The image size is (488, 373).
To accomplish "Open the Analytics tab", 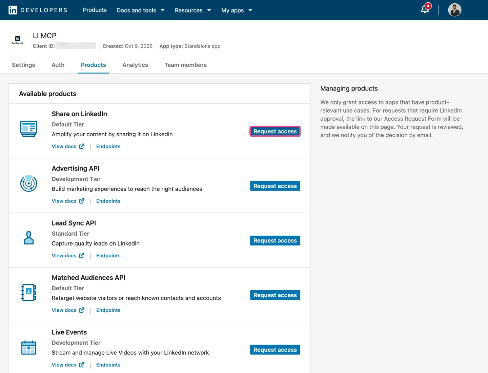I will pyautogui.click(x=135, y=65).
